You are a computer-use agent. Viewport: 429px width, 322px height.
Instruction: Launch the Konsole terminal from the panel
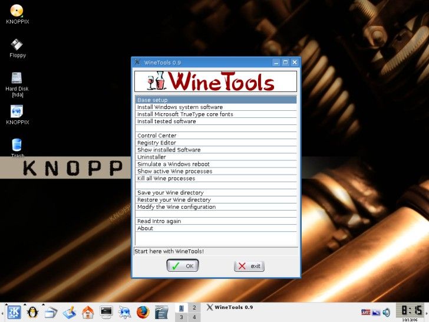click(106, 312)
